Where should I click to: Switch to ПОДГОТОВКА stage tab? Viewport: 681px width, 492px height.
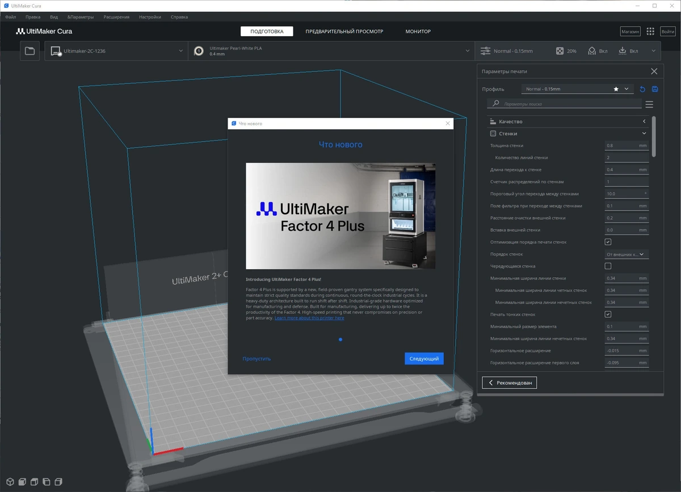pyautogui.click(x=267, y=32)
